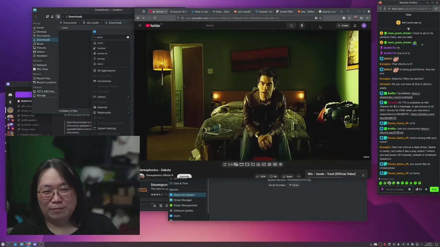This screenshot has width=440, height=247.
Task: Show YouTube notifications bell
Action: tap(355, 25)
